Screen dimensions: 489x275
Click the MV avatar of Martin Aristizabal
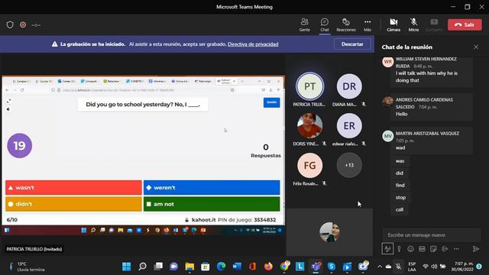[387, 136]
